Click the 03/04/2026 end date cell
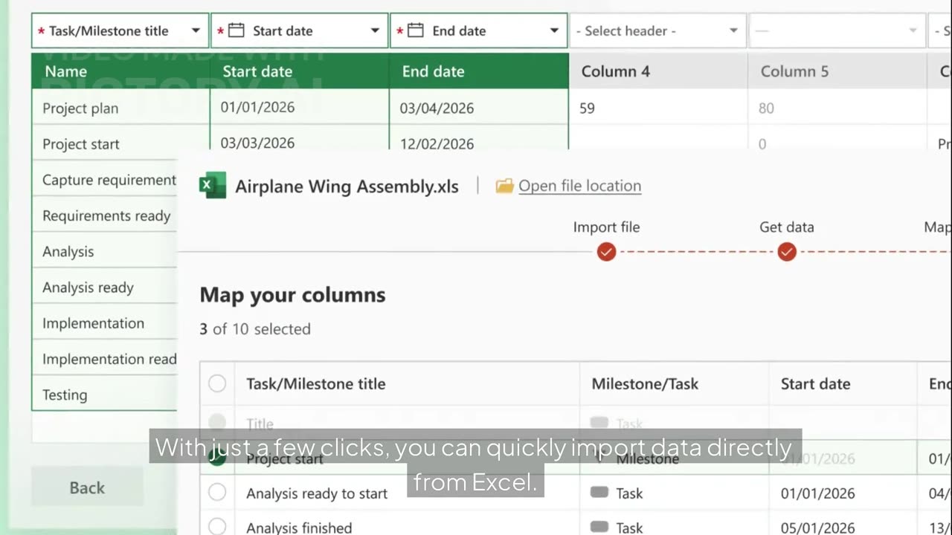 [x=479, y=108]
